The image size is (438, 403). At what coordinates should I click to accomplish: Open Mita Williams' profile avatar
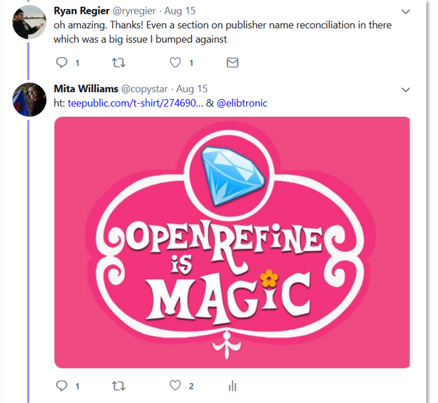pos(30,100)
